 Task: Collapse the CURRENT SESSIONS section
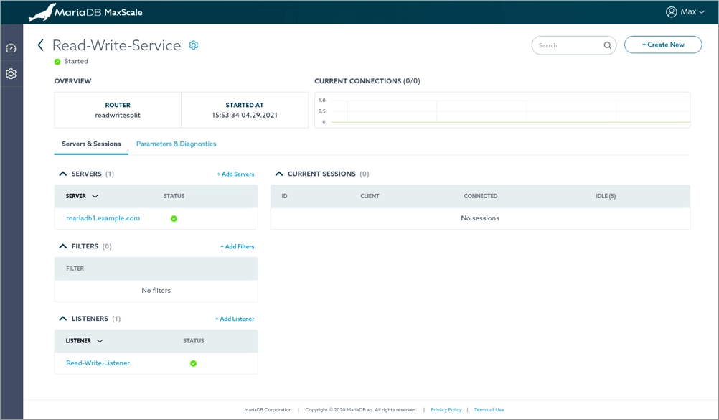tap(279, 174)
